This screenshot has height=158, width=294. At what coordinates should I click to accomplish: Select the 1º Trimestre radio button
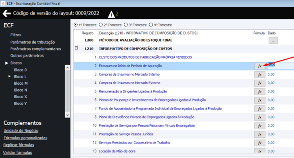click(76, 25)
